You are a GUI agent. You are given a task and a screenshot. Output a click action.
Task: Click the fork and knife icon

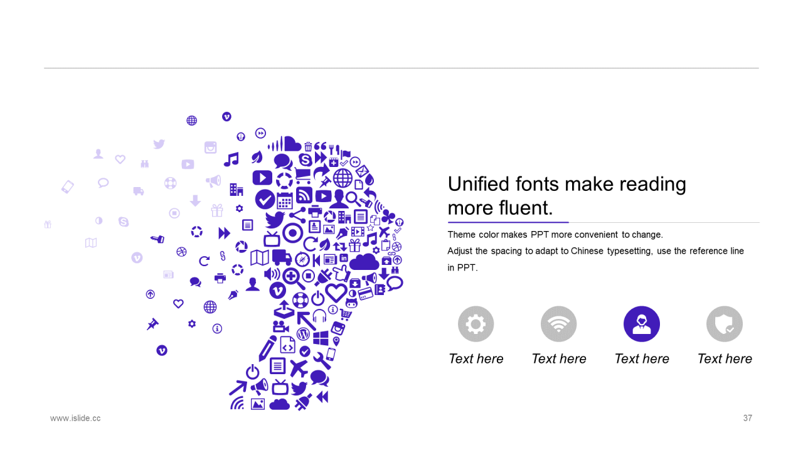pos(334,149)
